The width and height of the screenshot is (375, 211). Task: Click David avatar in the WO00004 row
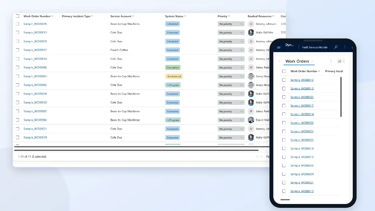pyautogui.click(x=251, y=120)
